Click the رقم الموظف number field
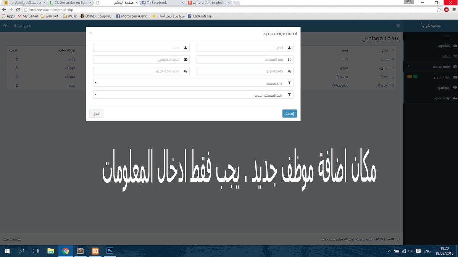Image resolution: width=458 pixels, height=257 pixels. coord(245,60)
